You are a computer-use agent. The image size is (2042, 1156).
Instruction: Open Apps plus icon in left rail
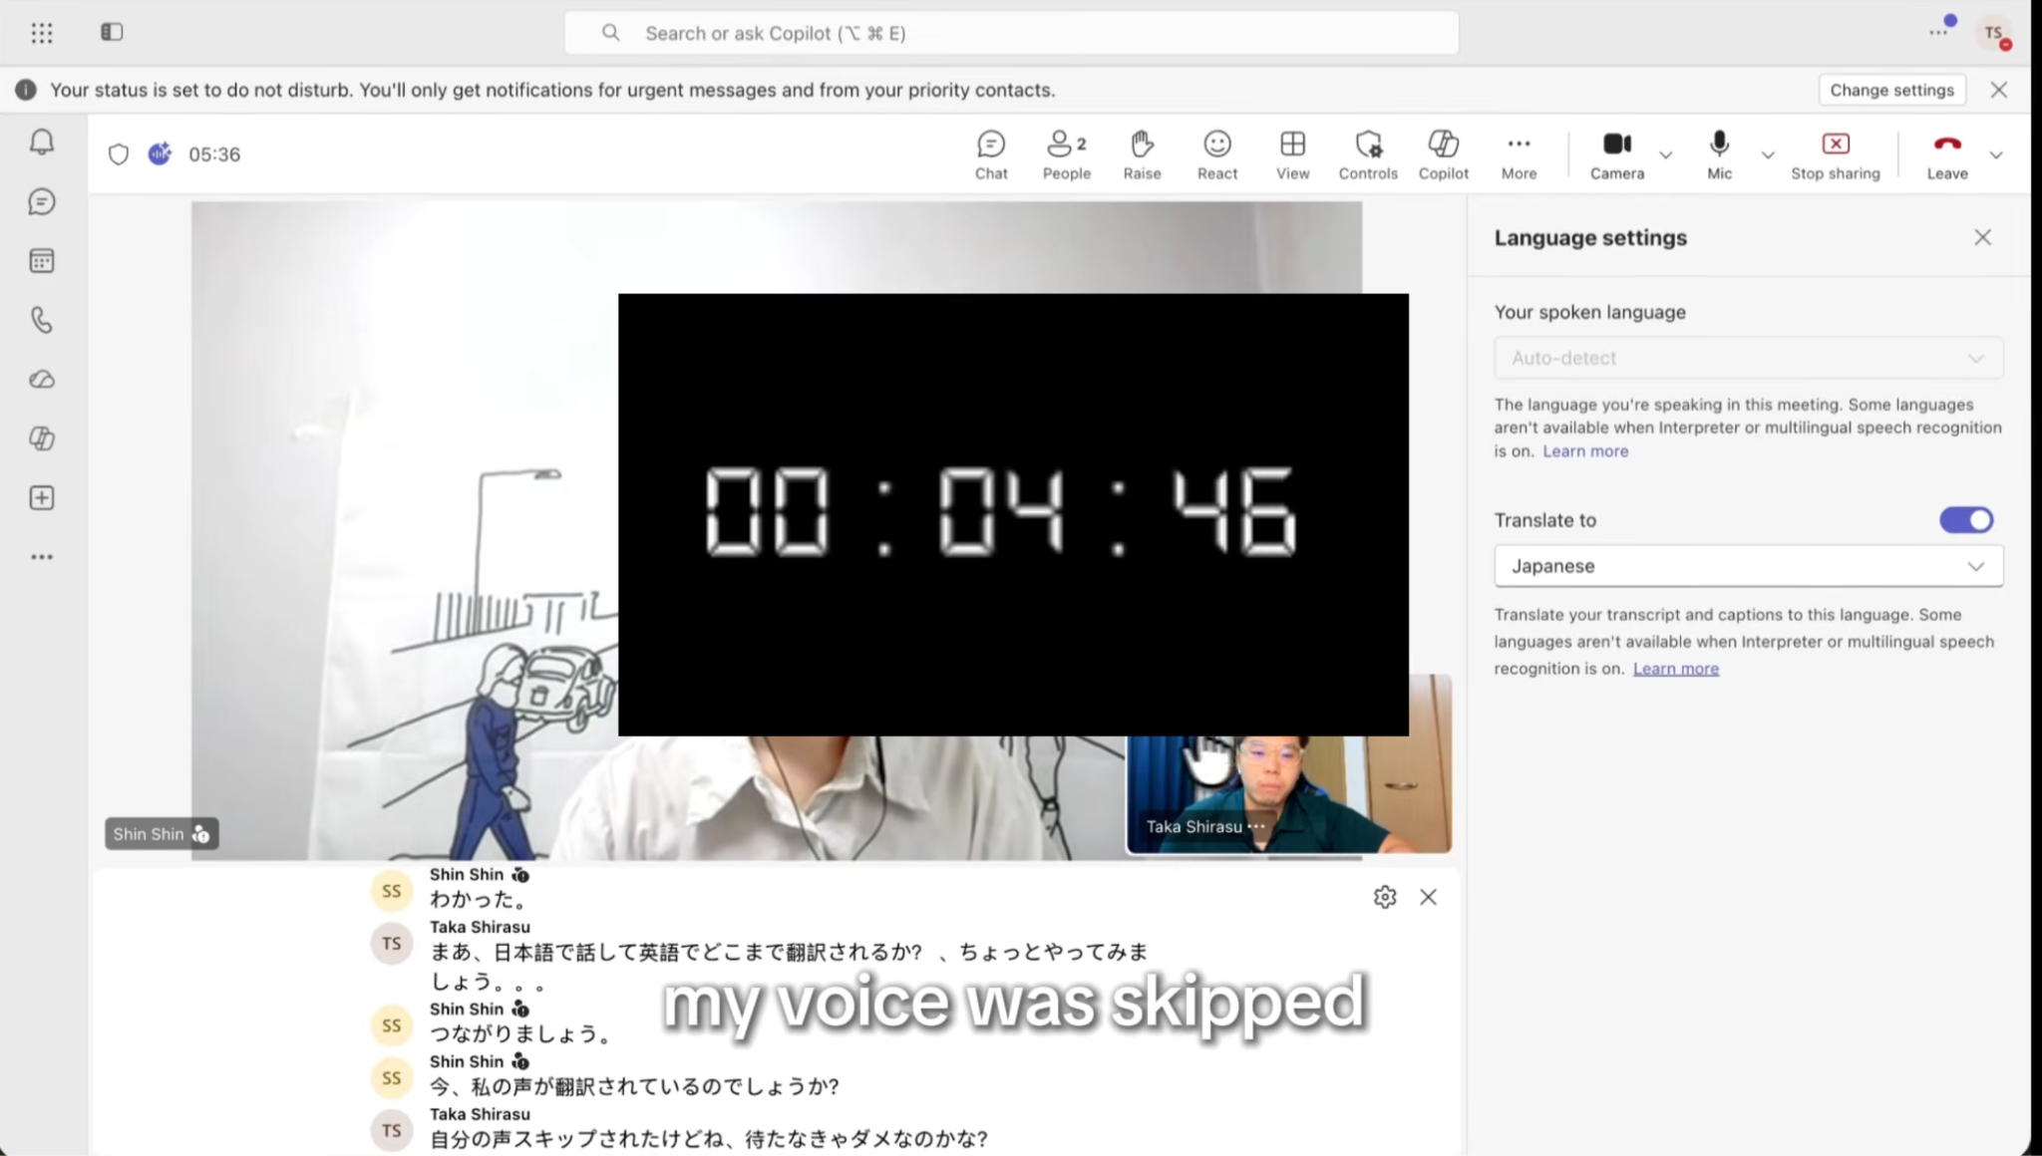(x=42, y=498)
